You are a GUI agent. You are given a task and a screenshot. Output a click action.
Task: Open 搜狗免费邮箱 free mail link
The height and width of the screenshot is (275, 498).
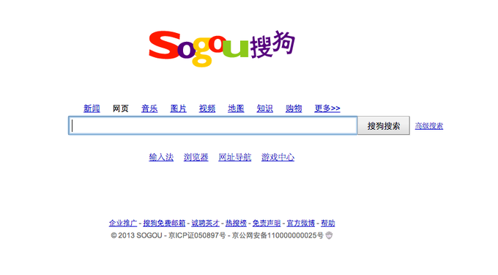[x=164, y=223]
